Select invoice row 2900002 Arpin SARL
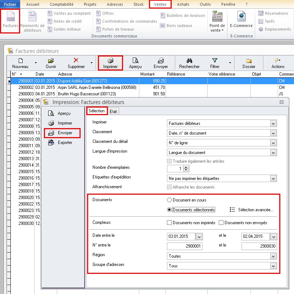The image size is (294, 294). click(x=152, y=87)
